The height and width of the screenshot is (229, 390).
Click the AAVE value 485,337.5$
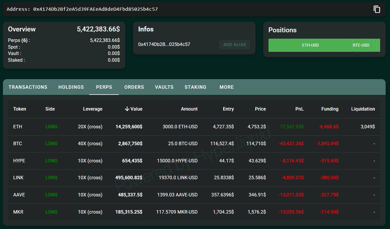pyautogui.click(x=130, y=195)
